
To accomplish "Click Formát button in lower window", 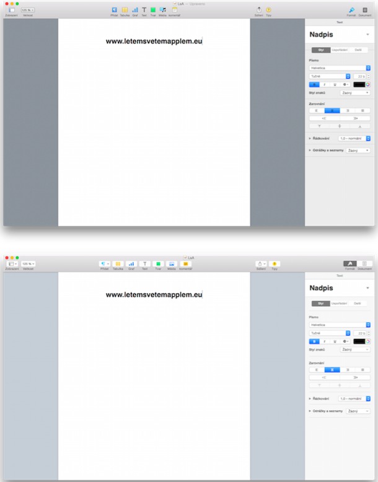I will coord(349,264).
